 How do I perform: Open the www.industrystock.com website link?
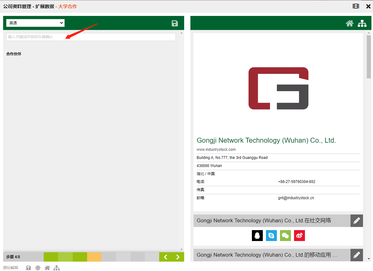tap(216, 150)
